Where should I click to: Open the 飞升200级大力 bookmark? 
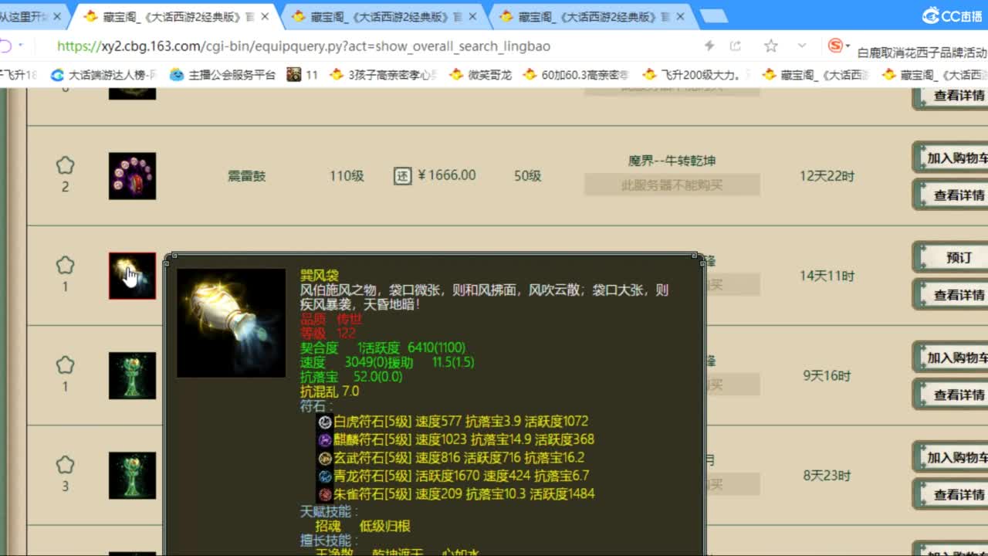click(695, 75)
